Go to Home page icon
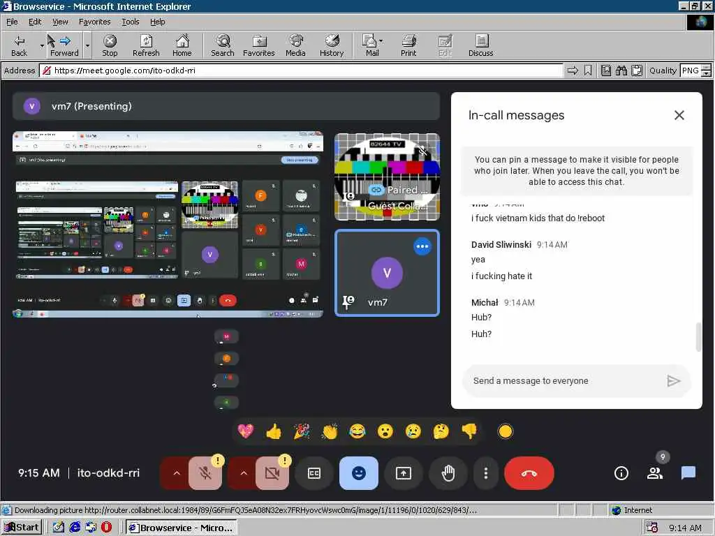This screenshot has height=536, width=715. [182, 45]
